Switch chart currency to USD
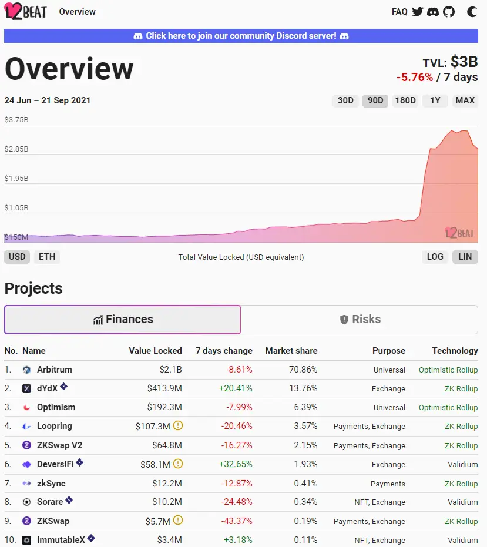 [x=17, y=257]
